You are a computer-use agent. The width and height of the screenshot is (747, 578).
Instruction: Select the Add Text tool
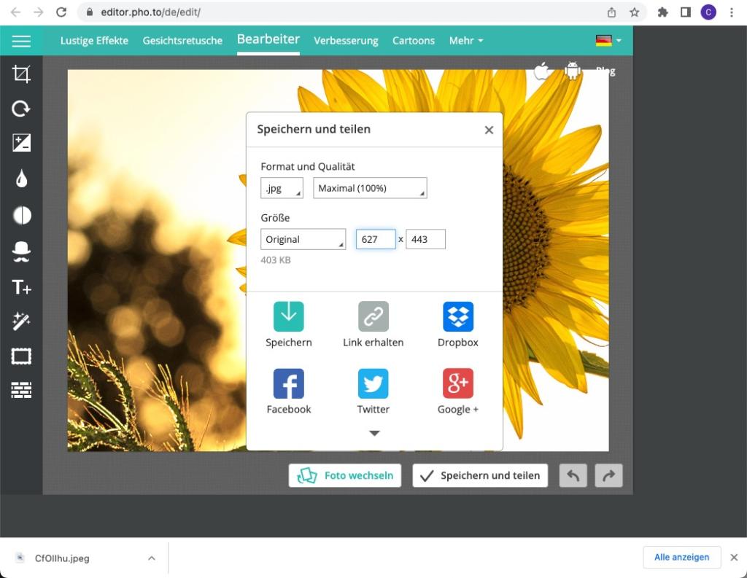(x=21, y=287)
